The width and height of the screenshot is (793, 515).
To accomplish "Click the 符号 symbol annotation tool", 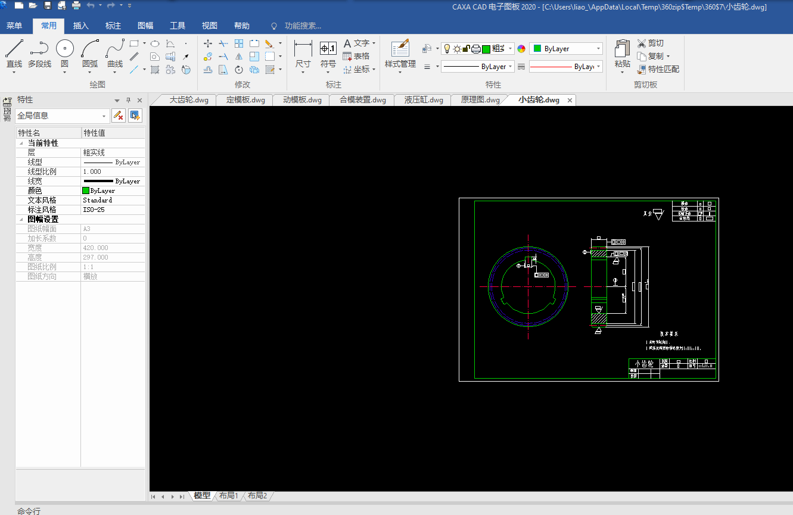I will 328,49.
